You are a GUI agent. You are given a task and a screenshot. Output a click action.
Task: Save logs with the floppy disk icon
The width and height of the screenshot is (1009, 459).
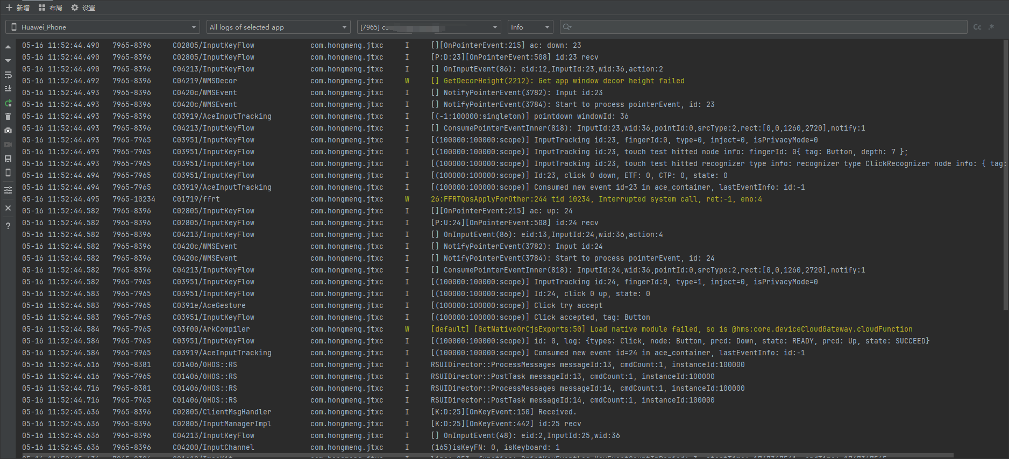pyautogui.click(x=8, y=159)
